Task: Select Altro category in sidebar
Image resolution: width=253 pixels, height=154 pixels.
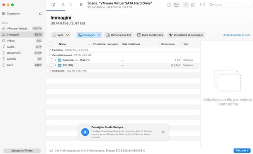Action: [x=22, y=65]
